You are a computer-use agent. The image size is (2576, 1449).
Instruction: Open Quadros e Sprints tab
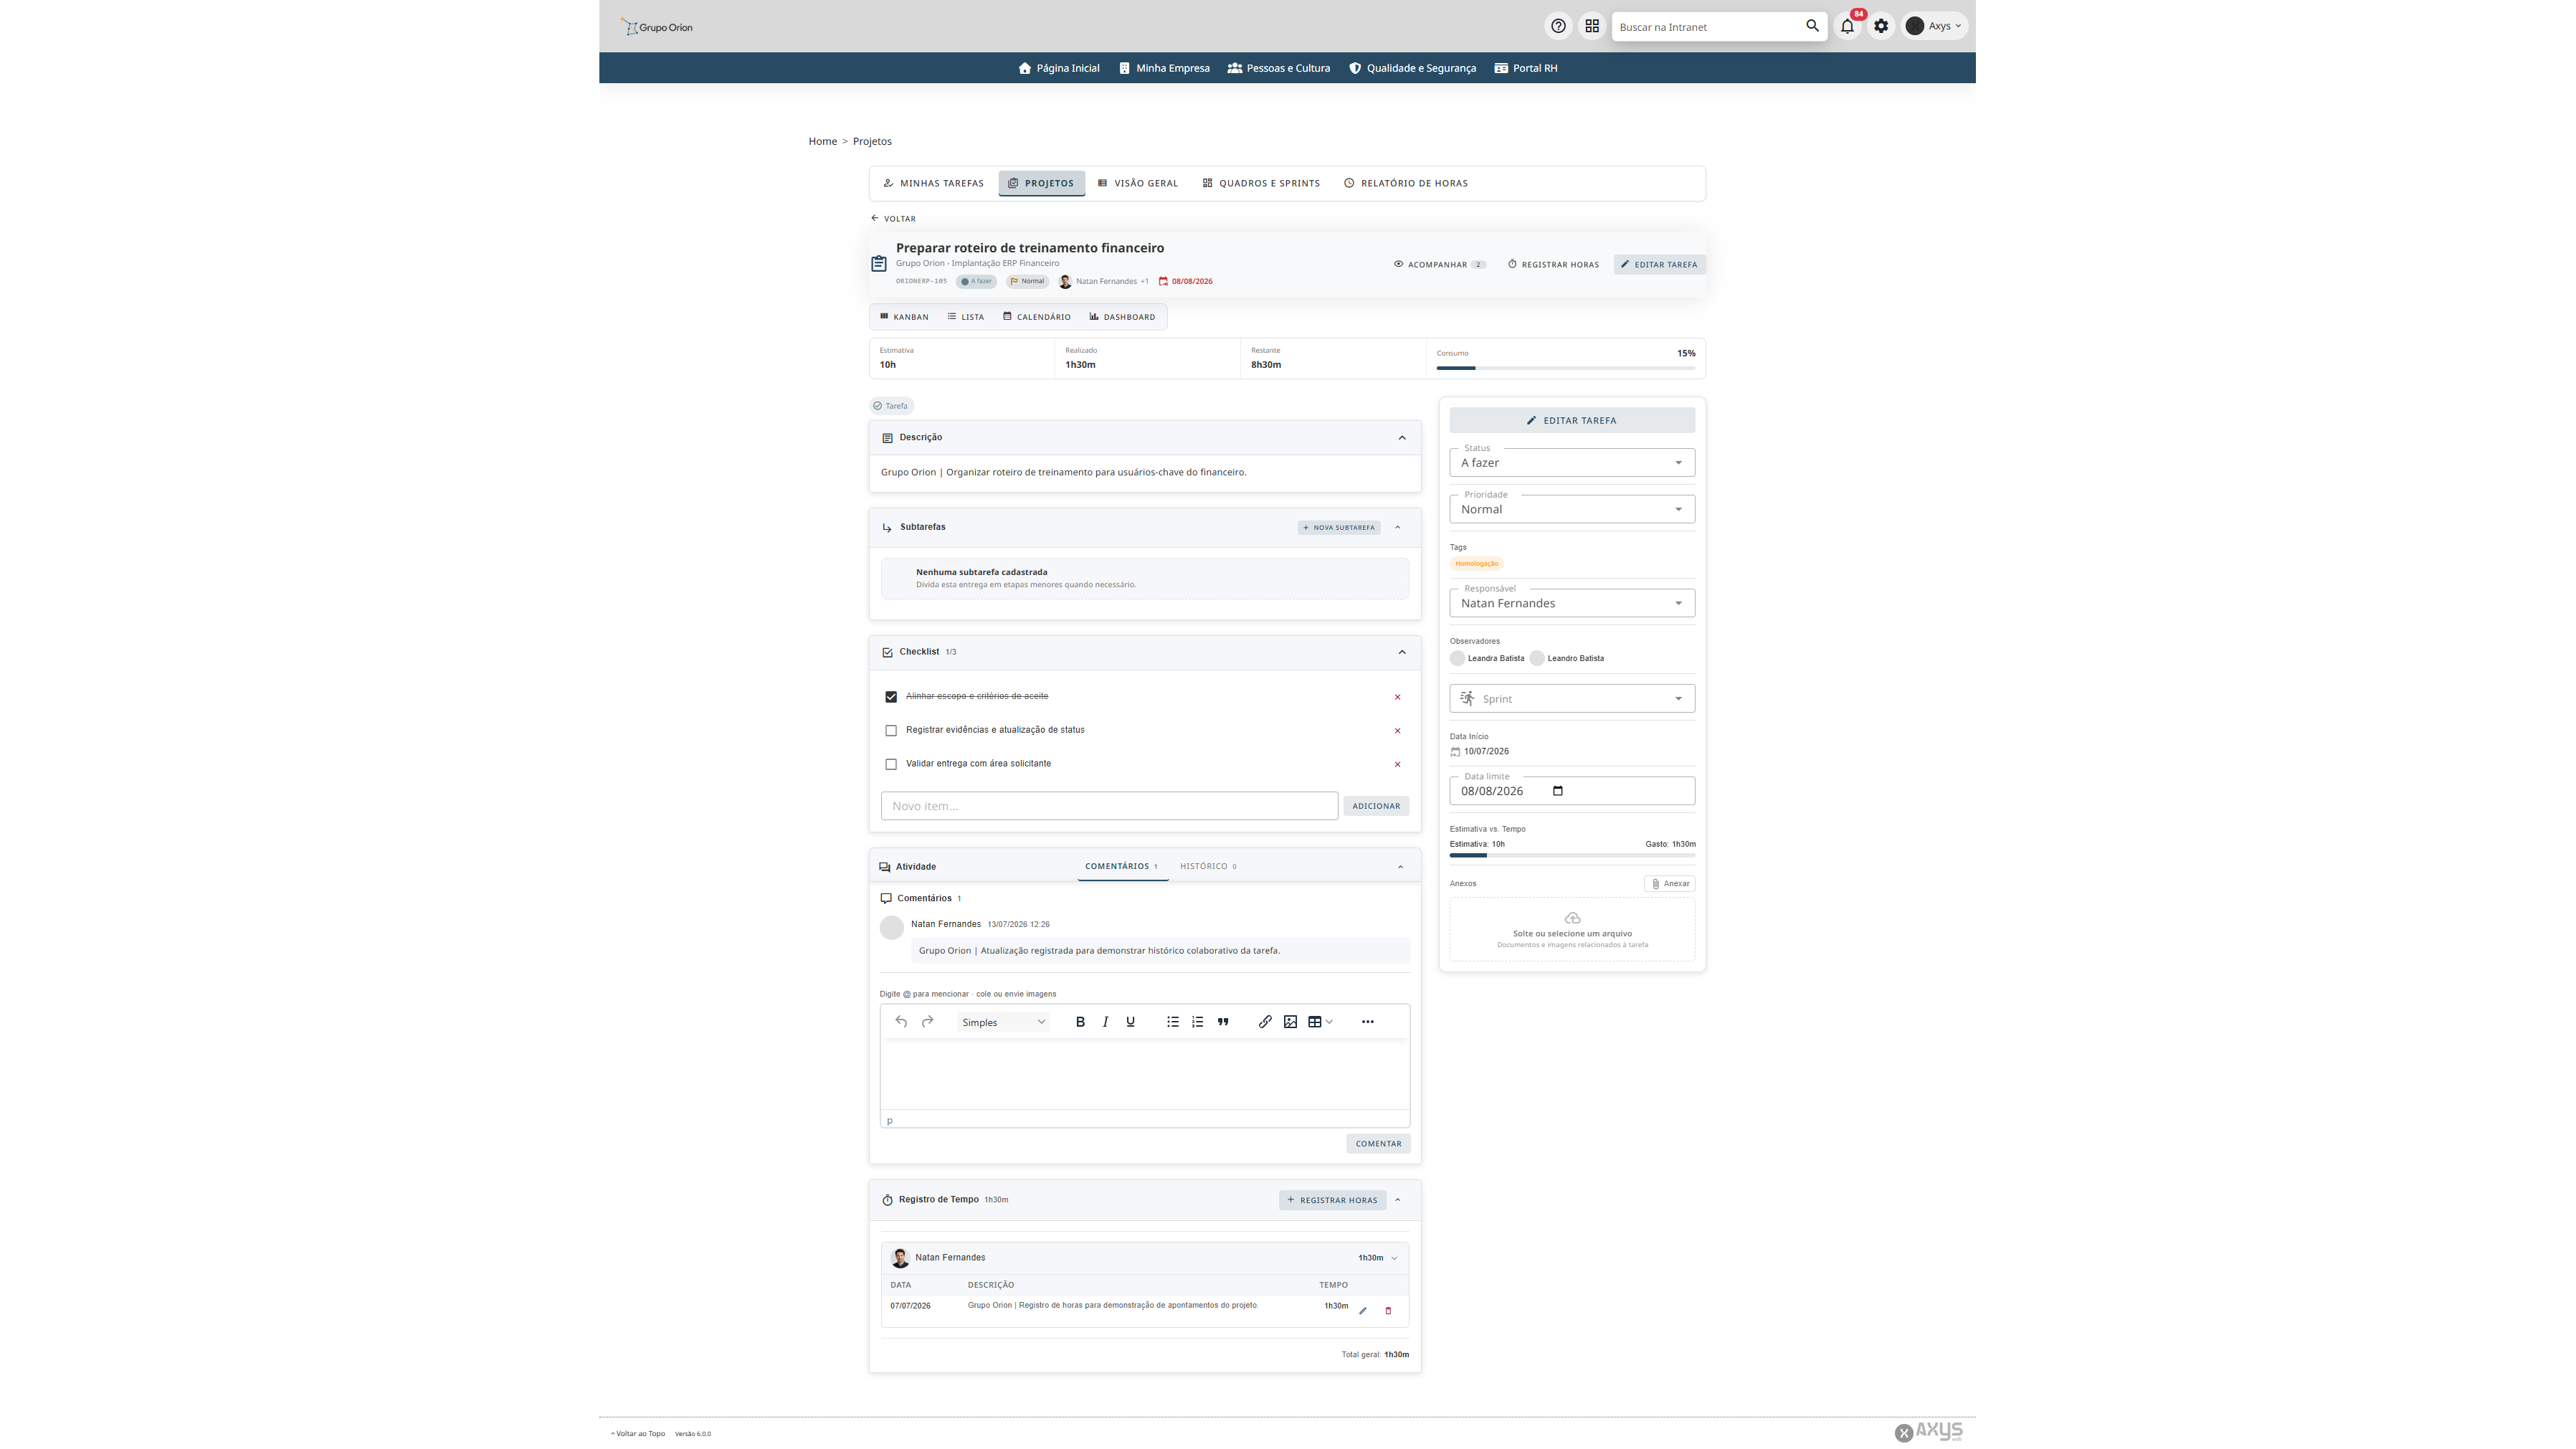(1261, 183)
